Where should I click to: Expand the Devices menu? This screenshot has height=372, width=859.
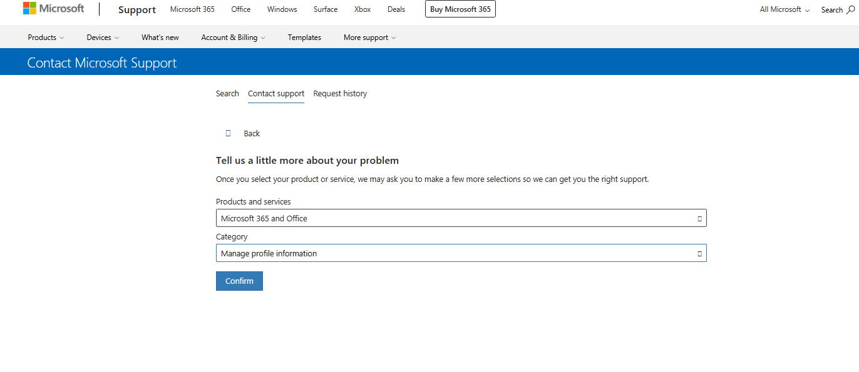[x=103, y=38]
